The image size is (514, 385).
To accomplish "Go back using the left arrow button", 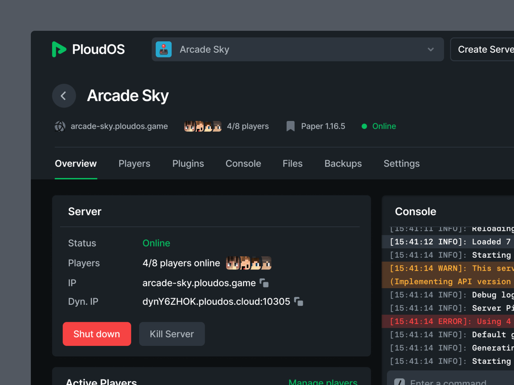I will tap(64, 96).
